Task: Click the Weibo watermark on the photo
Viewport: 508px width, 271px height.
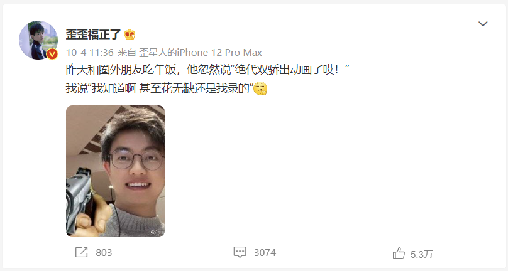Action: coord(157,232)
